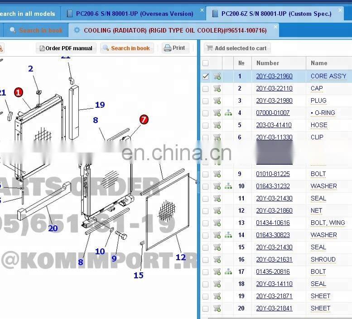Open part number 203-03-41410 link
The height and width of the screenshot is (319, 352).
pos(274,125)
